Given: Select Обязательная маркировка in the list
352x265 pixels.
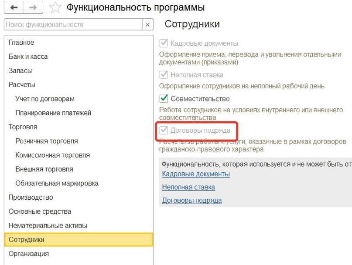Looking at the screenshot, I should coord(57,183).
